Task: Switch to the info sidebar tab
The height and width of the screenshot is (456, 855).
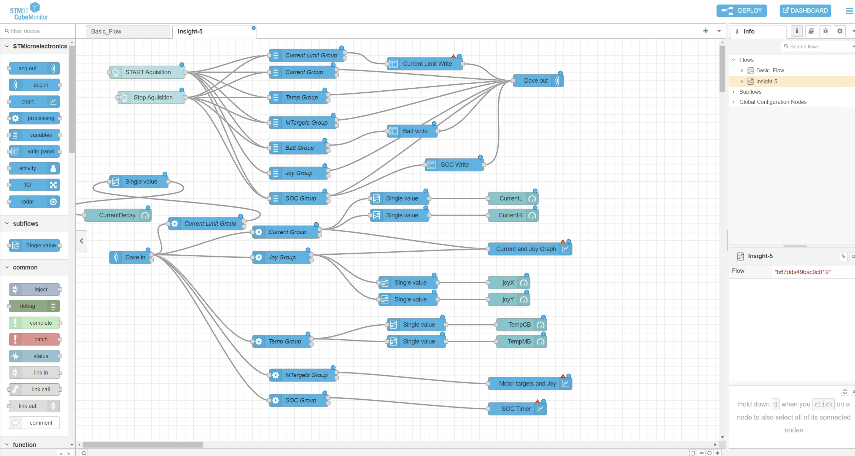Action: coord(758,31)
